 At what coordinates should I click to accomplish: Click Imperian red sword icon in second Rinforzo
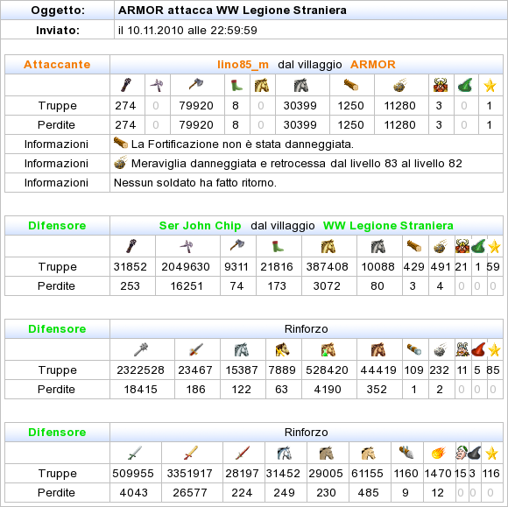243,453
